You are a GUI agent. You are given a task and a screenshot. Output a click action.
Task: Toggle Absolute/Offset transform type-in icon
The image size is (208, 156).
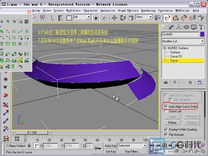tap(36, 146)
